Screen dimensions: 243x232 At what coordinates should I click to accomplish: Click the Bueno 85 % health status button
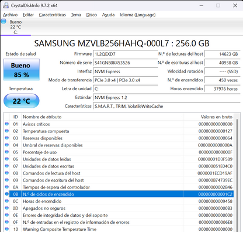coord(22,70)
